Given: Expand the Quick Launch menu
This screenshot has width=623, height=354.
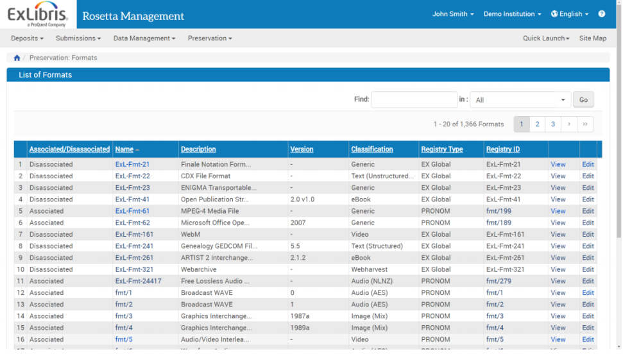Looking at the screenshot, I should click(546, 38).
